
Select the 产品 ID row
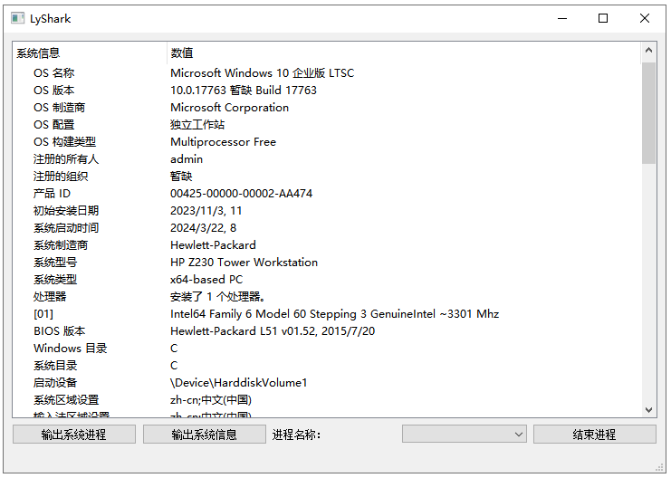pyautogui.click(x=327, y=194)
